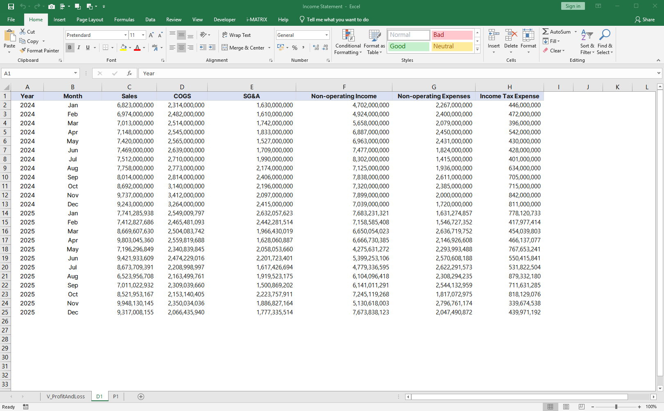
Task: Add a new sheet with plus button
Action: [x=141, y=396]
